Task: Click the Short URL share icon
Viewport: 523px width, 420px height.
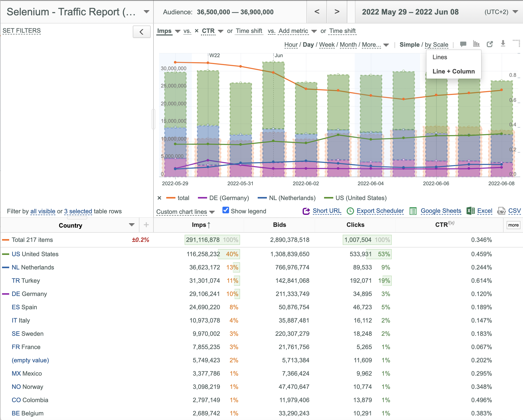Action: (x=306, y=211)
